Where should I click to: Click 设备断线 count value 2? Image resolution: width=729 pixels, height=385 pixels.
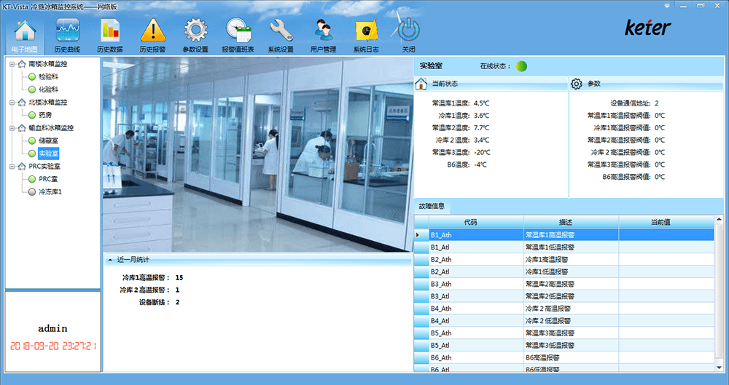(x=178, y=302)
